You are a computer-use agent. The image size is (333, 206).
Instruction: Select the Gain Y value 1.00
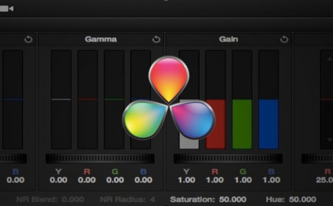point(186,180)
